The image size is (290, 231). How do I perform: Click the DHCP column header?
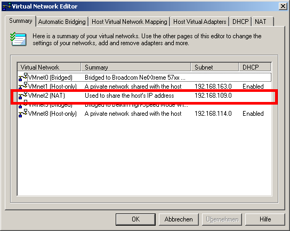255,67
